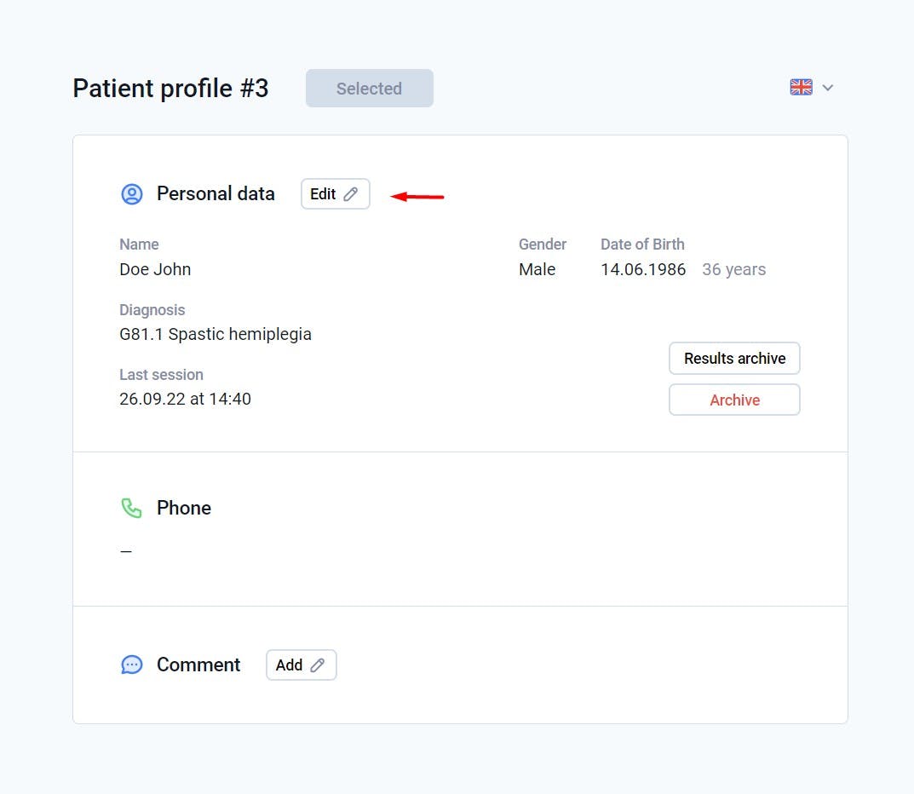Screen dimensions: 914x794
Task: Click the pencil icon in Edit button
Action: [351, 194]
